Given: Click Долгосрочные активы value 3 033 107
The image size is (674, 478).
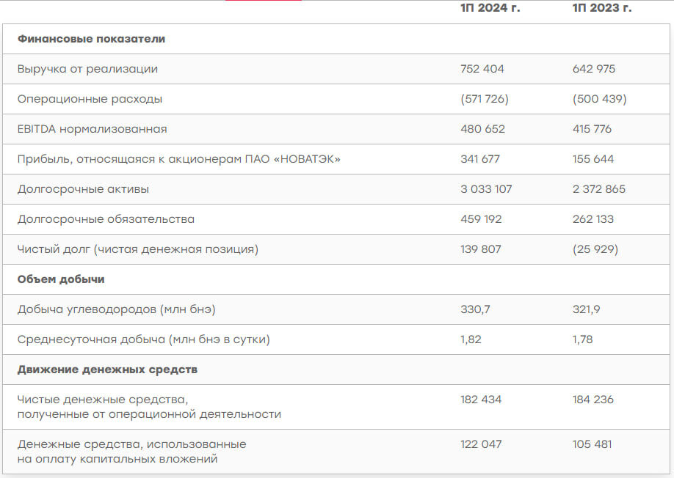Looking at the screenshot, I should coord(486,189).
